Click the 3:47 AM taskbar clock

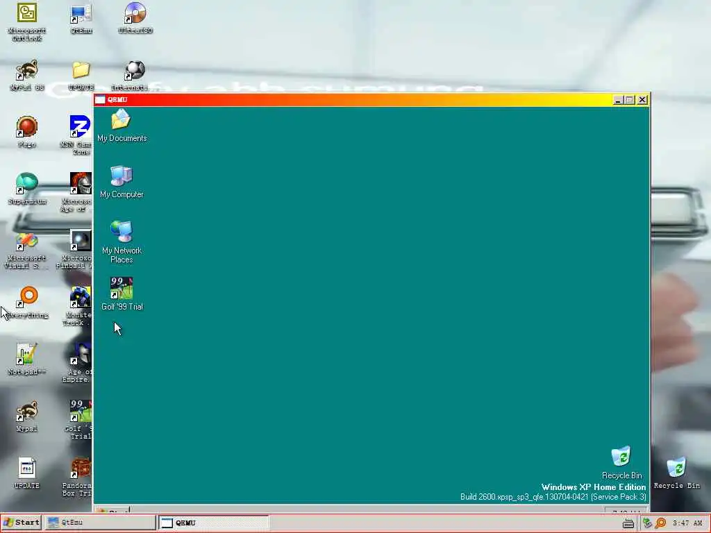[687, 523]
